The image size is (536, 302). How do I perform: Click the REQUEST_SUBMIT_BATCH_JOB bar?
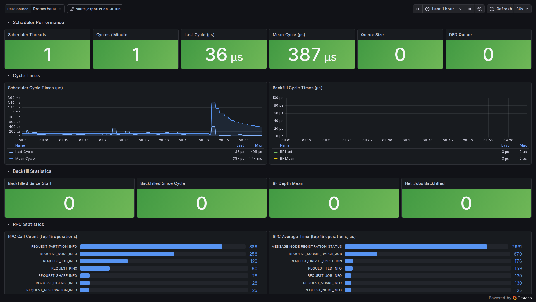[x=361, y=254]
